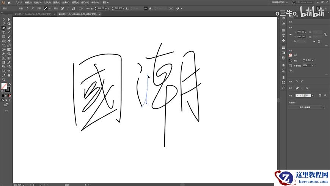The width and height of the screenshot is (330, 186).
Task: Open the Layers panel icon in dock
Action: tap(283, 78)
